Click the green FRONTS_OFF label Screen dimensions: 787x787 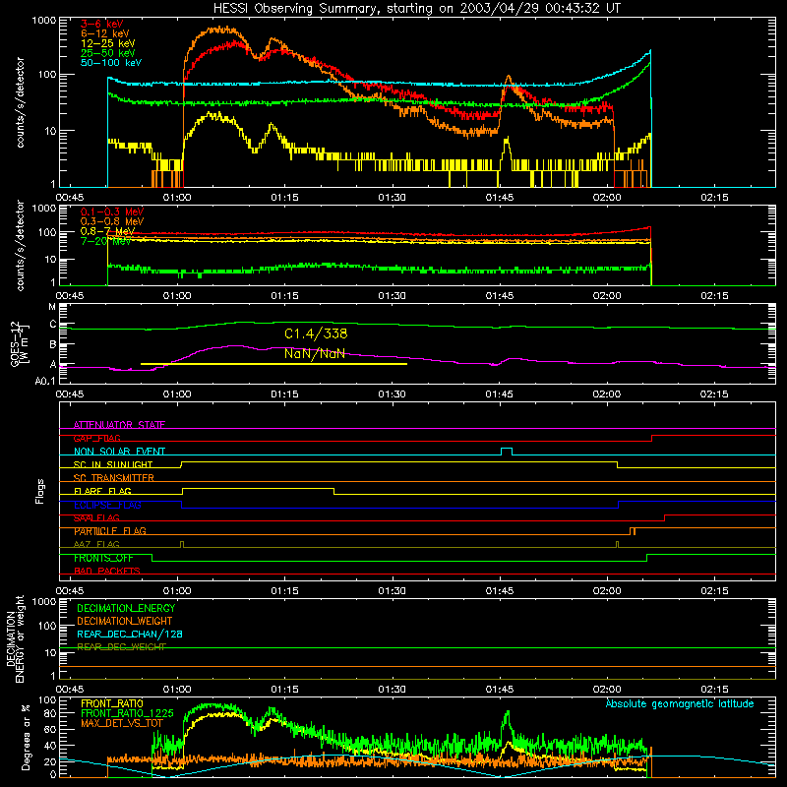(x=103, y=558)
